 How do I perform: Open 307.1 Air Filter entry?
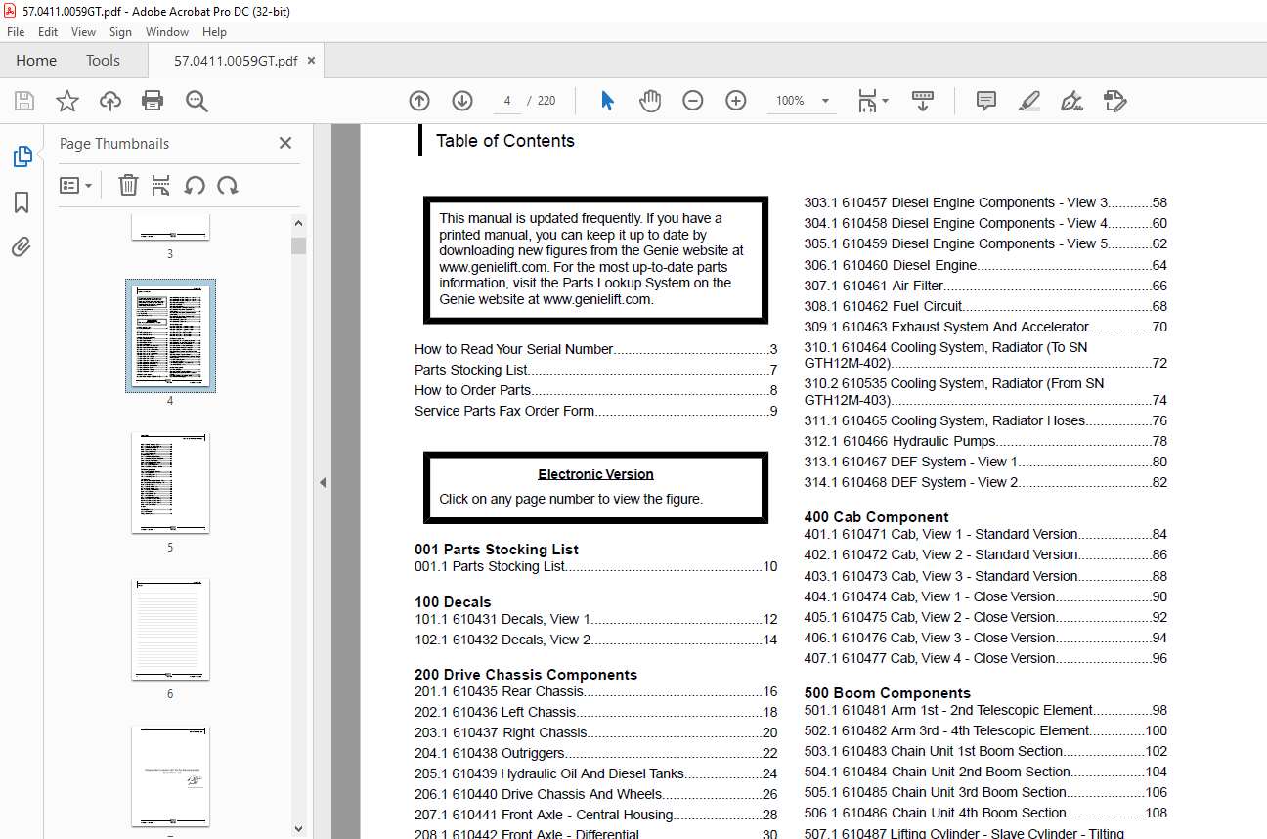[985, 286]
